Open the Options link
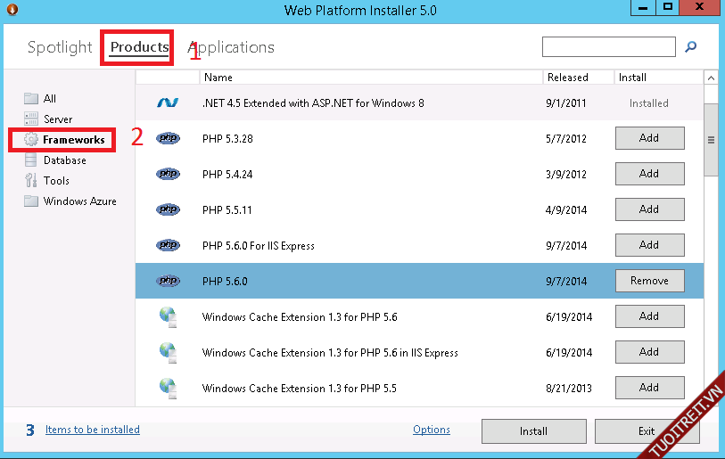Screen dimensions: 725x459 tap(432, 430)
